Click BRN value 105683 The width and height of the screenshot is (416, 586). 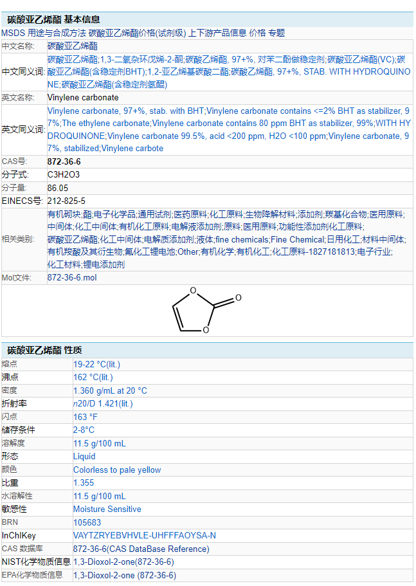click(87, 522)
